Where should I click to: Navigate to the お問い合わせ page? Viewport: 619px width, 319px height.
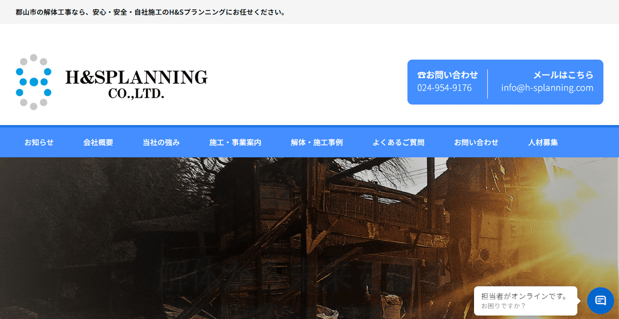click(x=476, y=142)
